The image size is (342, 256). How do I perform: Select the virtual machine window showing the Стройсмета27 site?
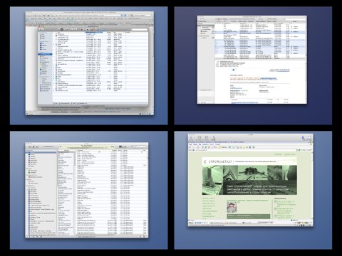click(251, 180)
